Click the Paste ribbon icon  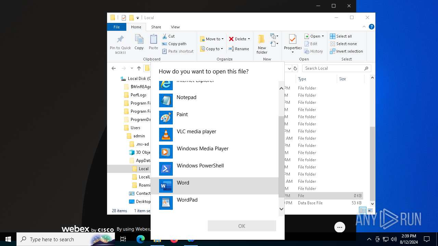(x=153, y=42)
